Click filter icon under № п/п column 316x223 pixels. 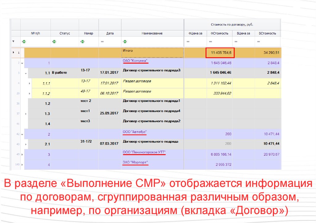pos(24,41)
